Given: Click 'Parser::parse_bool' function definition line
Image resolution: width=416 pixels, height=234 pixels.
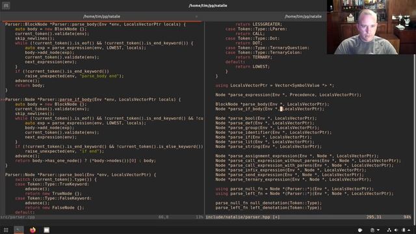Looking at the screenshot, I should tap(81, 175).
